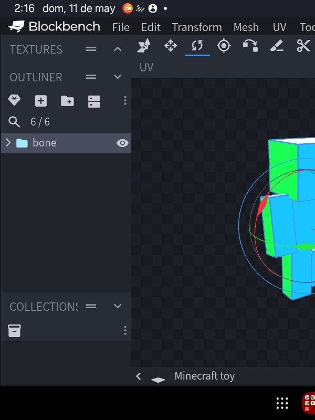Select the Rotate tool
315x420 pixels.
pos(197,46)
